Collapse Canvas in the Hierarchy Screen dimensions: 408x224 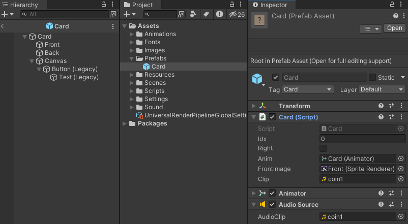(x=32, y=61)
